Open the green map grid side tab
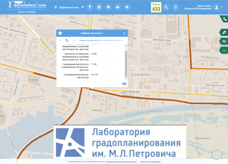228x164 pixels. coord(224,41)
